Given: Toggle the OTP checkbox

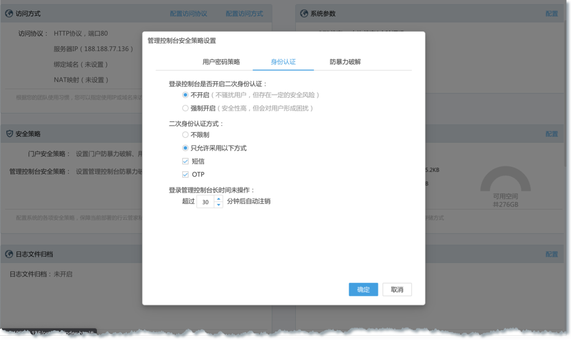Looking at the screenshot, I should (x=185, y=175).
